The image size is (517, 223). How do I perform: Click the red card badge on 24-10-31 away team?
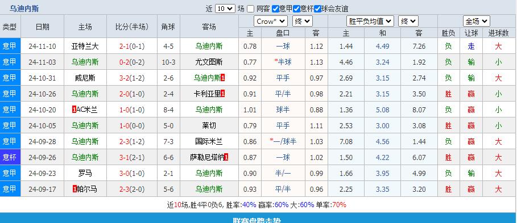(223, 78)
